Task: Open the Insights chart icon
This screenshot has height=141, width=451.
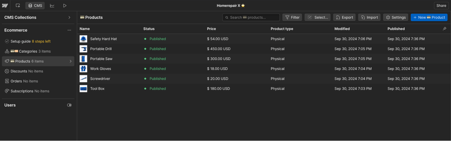Action: [52, 5]
